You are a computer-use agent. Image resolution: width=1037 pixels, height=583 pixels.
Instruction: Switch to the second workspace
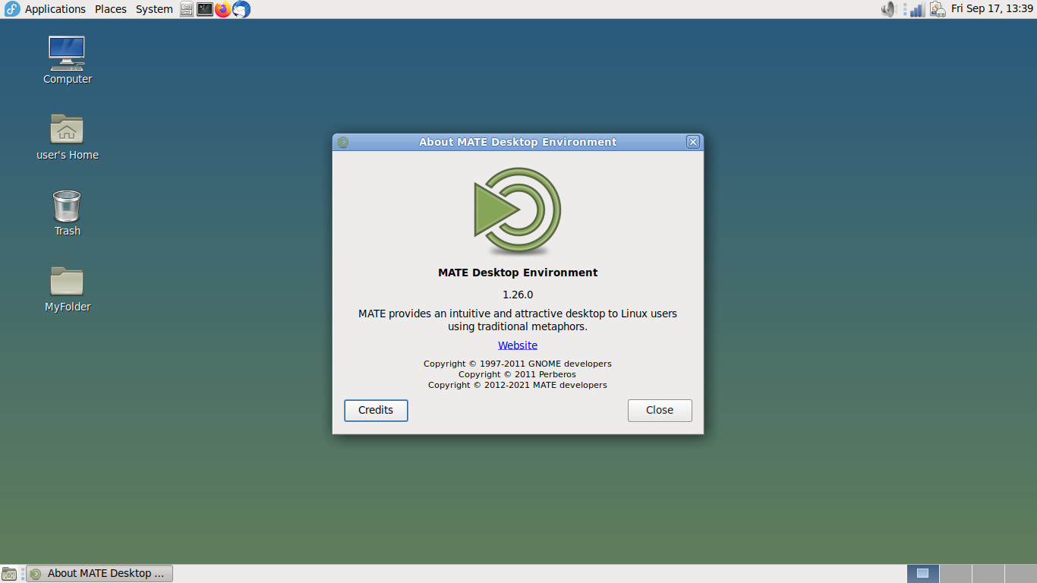956,574
